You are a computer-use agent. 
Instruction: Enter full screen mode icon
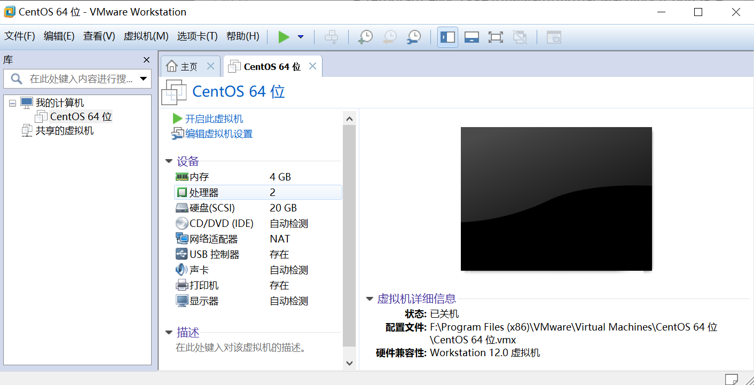(x=496, y=37)
